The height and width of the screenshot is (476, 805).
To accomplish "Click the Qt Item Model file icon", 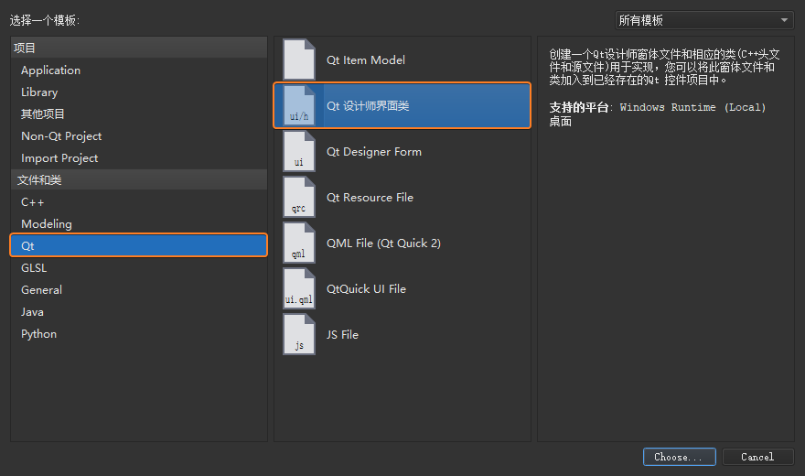I will 299,59.
